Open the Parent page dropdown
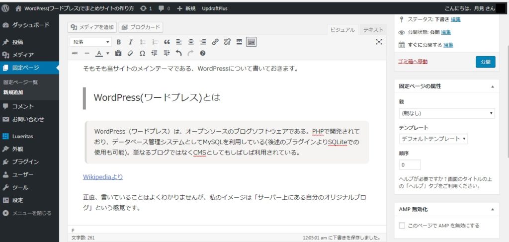 click(447, 113)
